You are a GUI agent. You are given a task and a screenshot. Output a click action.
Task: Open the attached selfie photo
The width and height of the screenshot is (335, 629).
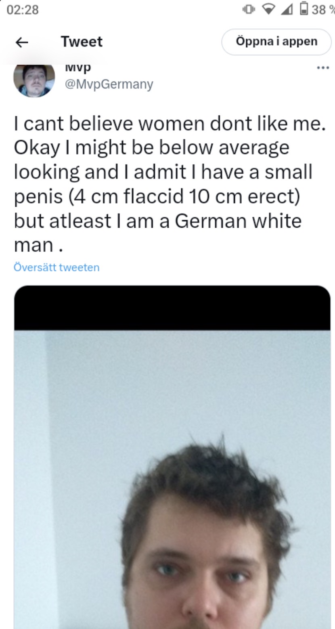172,479
